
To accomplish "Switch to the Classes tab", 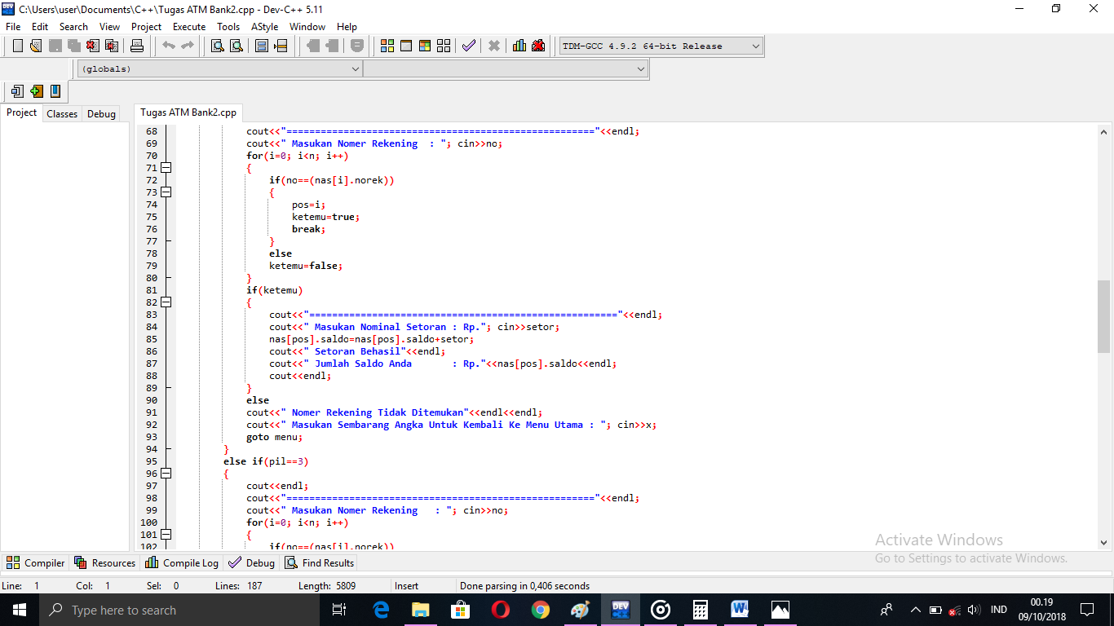I will pos(62,113).
